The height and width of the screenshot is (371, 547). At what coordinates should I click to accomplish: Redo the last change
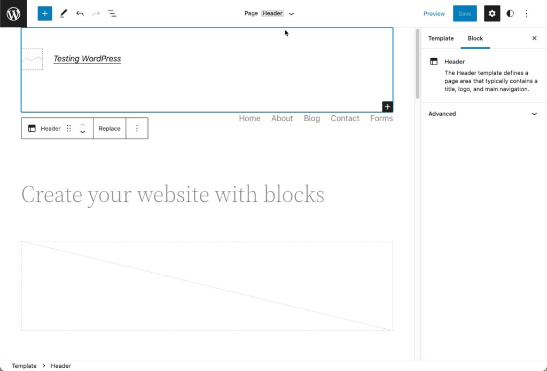coord(96,13)
